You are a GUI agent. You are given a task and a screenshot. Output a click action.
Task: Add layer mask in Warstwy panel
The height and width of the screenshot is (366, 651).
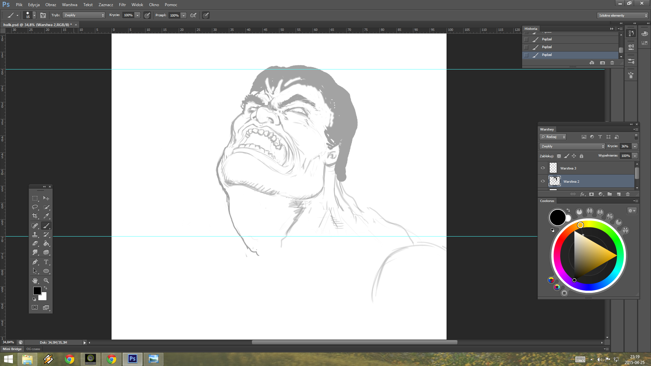pyautogui.click(x=592, y=194)
